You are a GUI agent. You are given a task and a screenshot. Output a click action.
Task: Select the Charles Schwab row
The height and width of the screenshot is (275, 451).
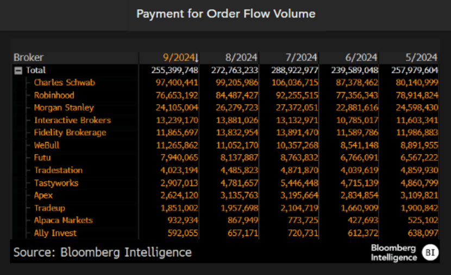tap(64, 82)
